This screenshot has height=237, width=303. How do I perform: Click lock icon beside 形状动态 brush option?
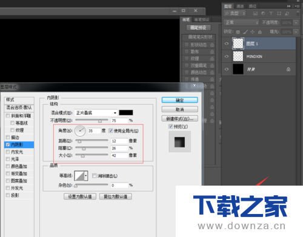tap(212, 45)
